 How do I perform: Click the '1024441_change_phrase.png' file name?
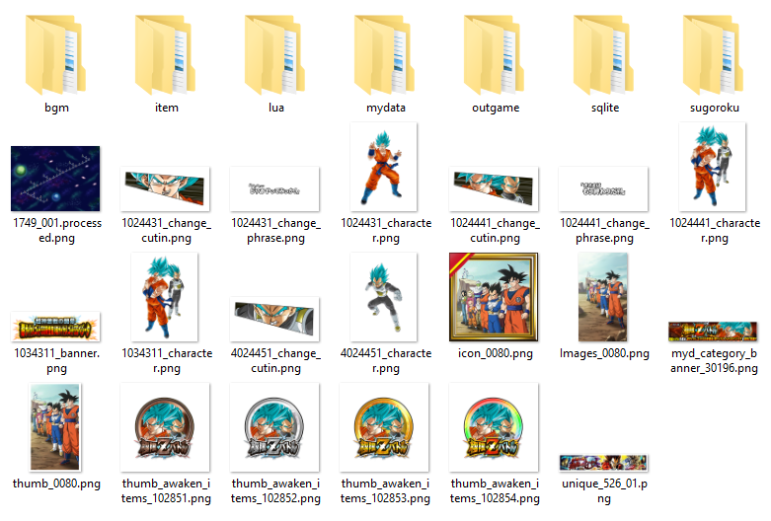605,231
